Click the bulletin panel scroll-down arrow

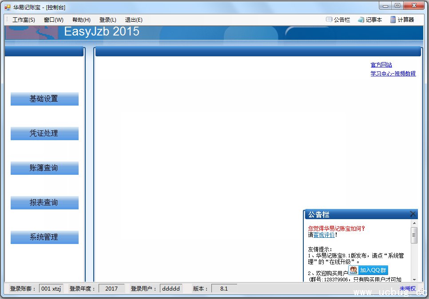(x=414, y=279)
